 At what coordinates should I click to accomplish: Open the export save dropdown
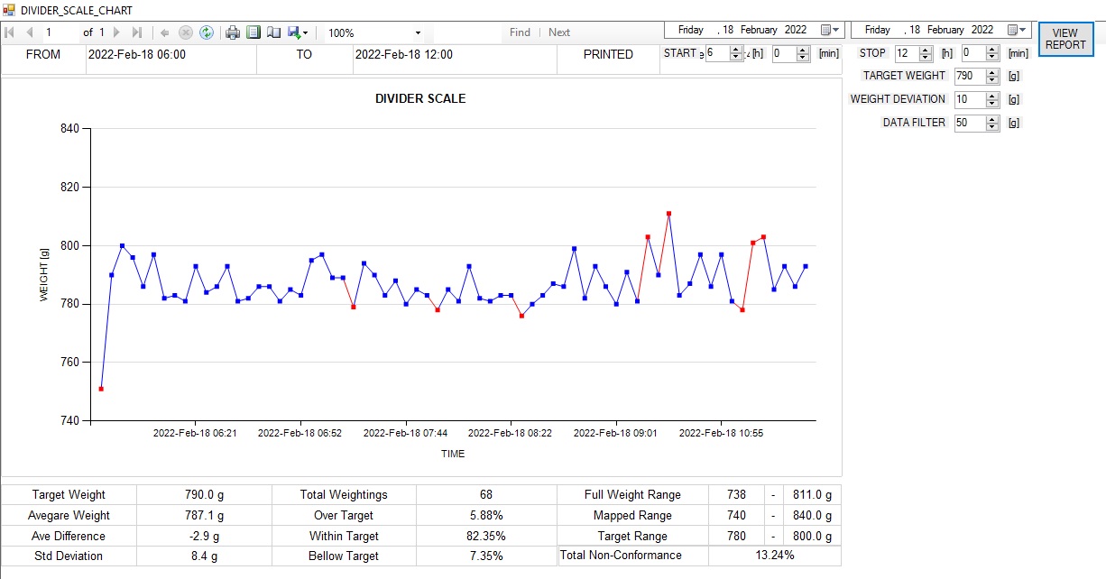tap(298, 32)
